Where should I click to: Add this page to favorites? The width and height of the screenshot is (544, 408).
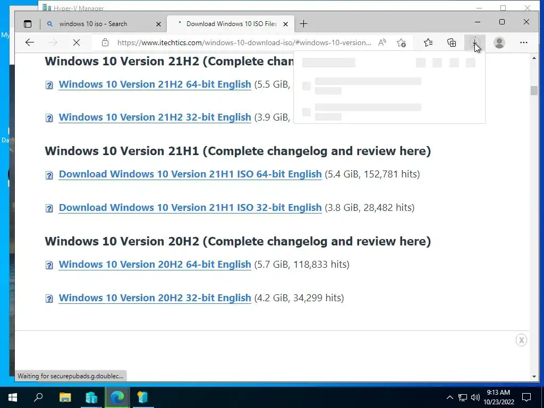pyautogui.click(x=402, y=42)
